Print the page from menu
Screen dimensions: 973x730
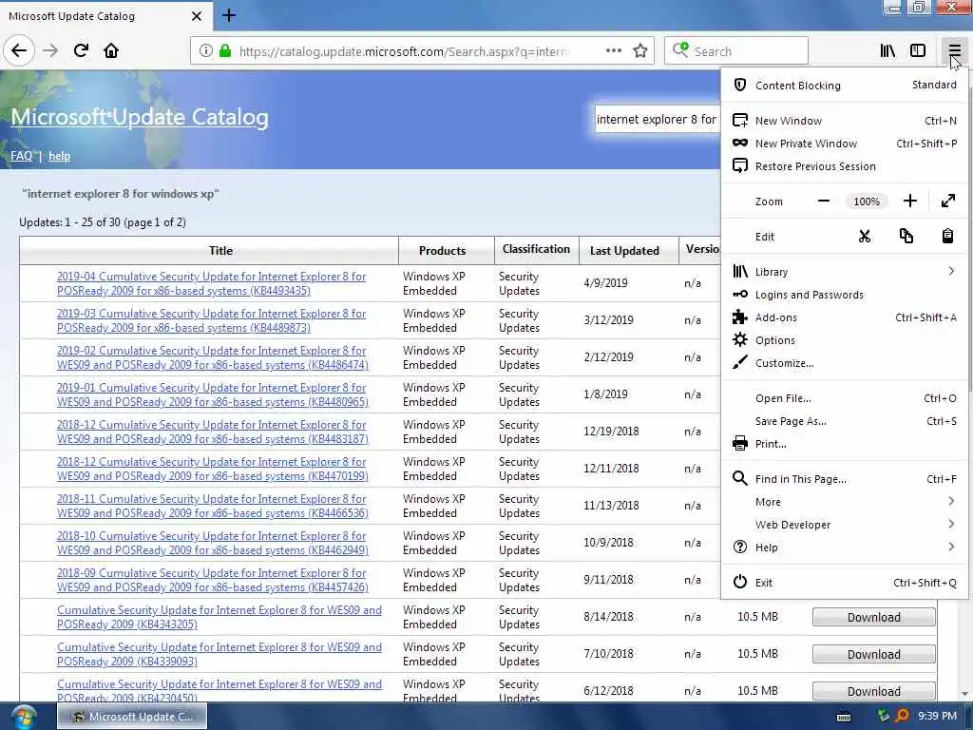click(844, 444)
